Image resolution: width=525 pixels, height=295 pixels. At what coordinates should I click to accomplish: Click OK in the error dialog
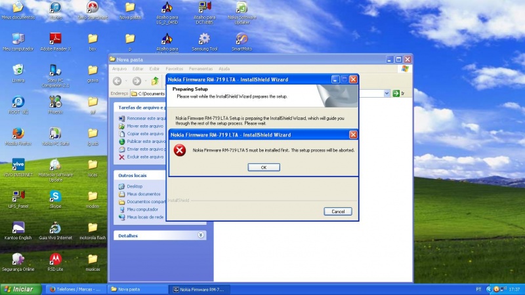264,167
